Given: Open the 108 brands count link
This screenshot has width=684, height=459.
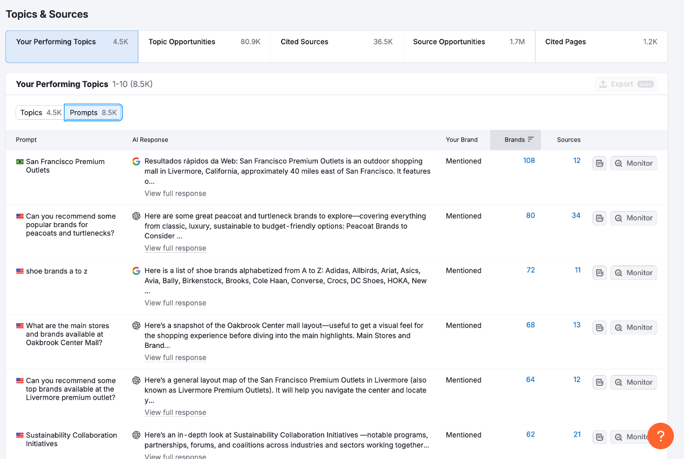Looking at the screenshot, I should 529,161.
